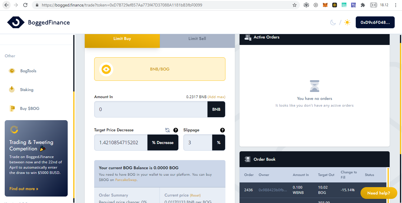Image resolution: width=402 pixels, height=203 pixels.
Task: Click the target price swap refresh icon
Action: 167,130
